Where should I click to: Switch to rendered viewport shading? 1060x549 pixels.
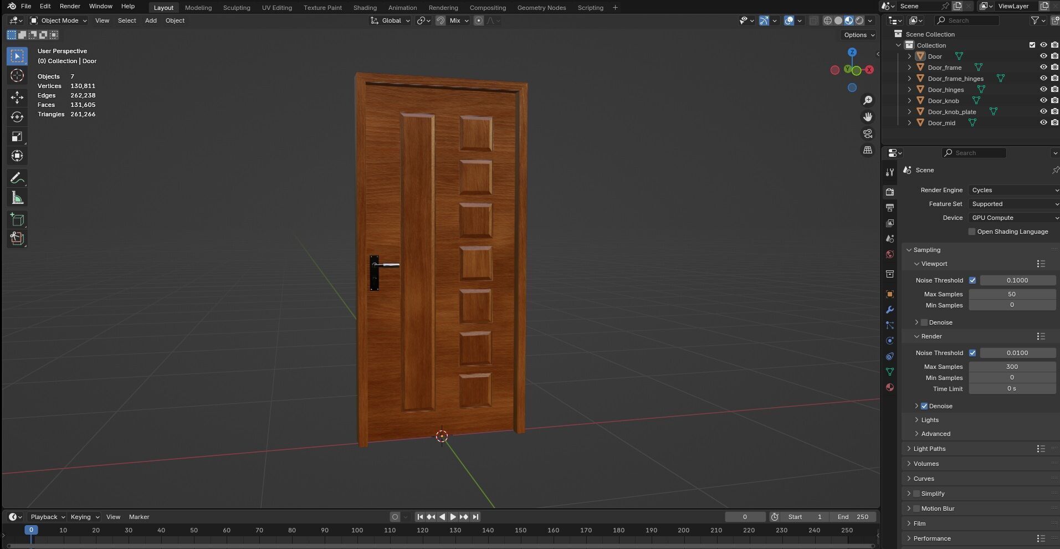[859, 20]
